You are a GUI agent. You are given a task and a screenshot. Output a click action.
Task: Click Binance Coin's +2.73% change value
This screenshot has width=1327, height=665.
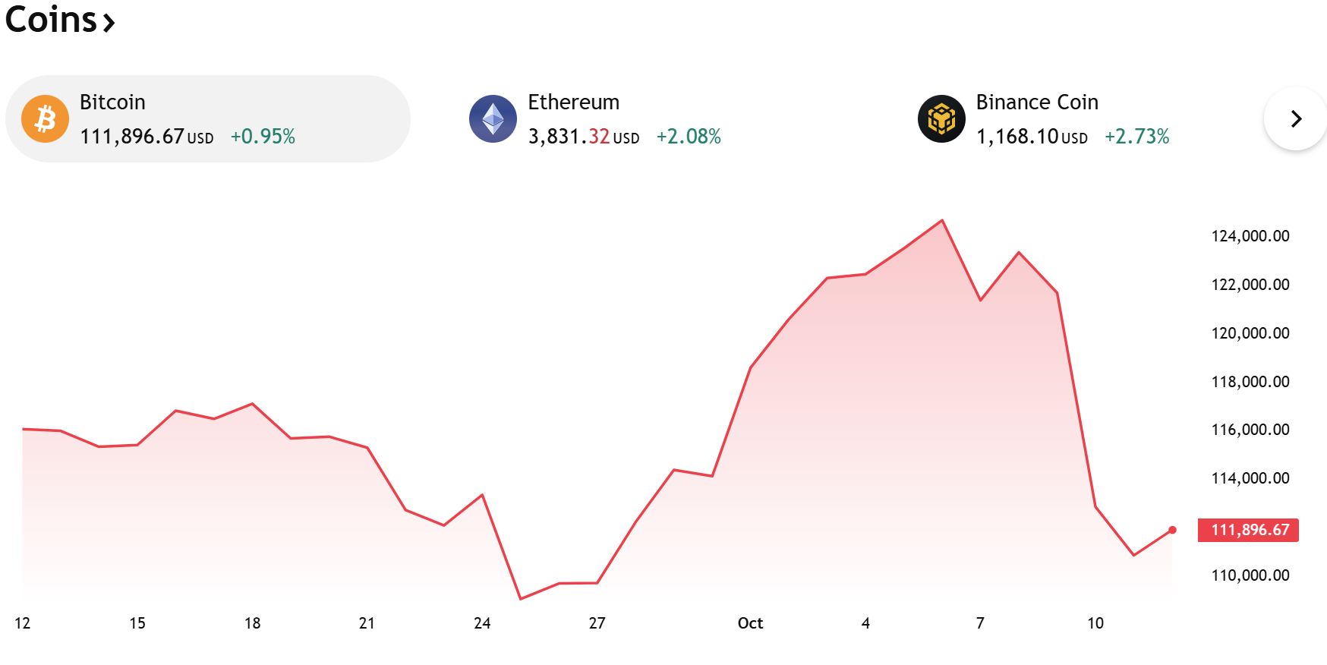[1136, 137]
